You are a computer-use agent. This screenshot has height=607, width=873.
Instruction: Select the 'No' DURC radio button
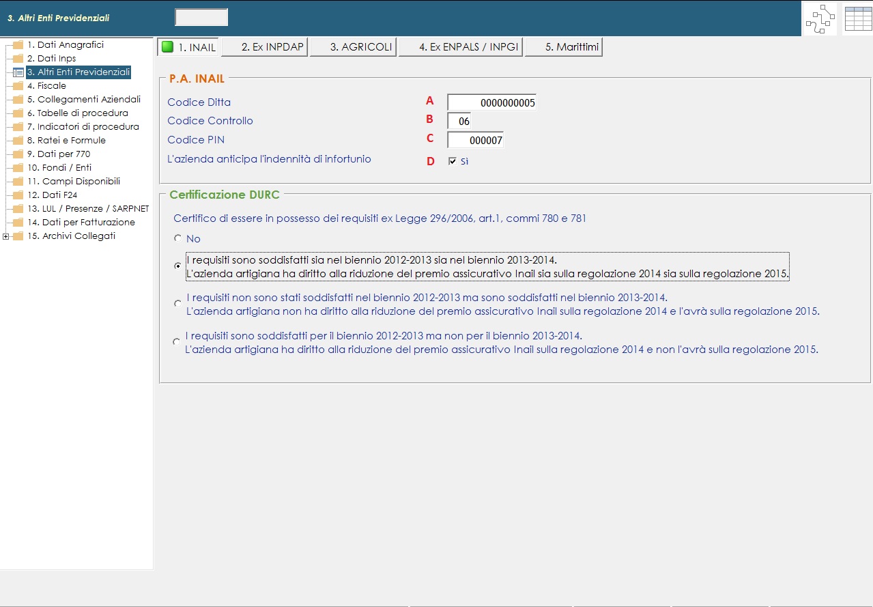pos(177,239)
